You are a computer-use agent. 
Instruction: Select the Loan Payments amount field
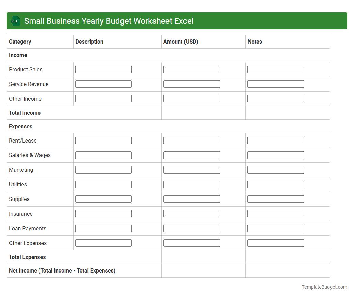[x=191, y=228]
